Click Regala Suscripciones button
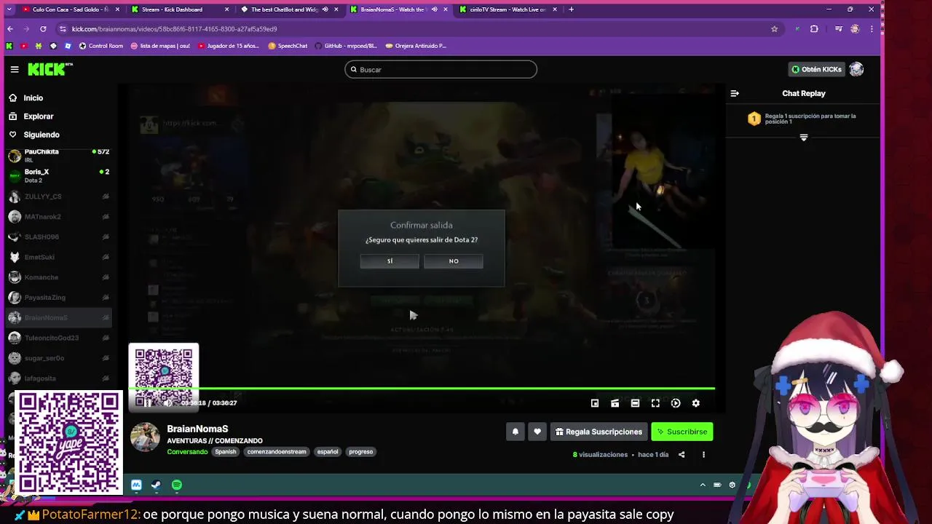The width and height of the screenshot is (932, 524). click(599, 432)
